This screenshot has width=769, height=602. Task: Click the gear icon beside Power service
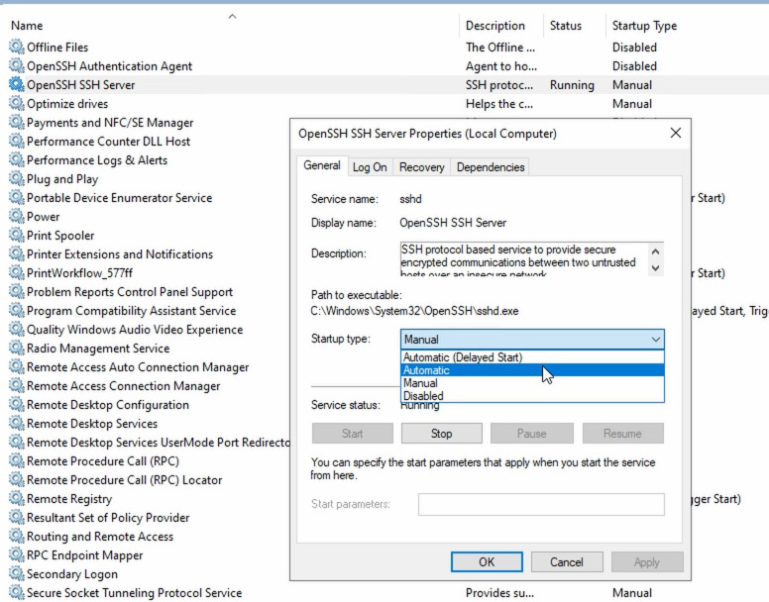pyautogui.click(x=16, y=217)
